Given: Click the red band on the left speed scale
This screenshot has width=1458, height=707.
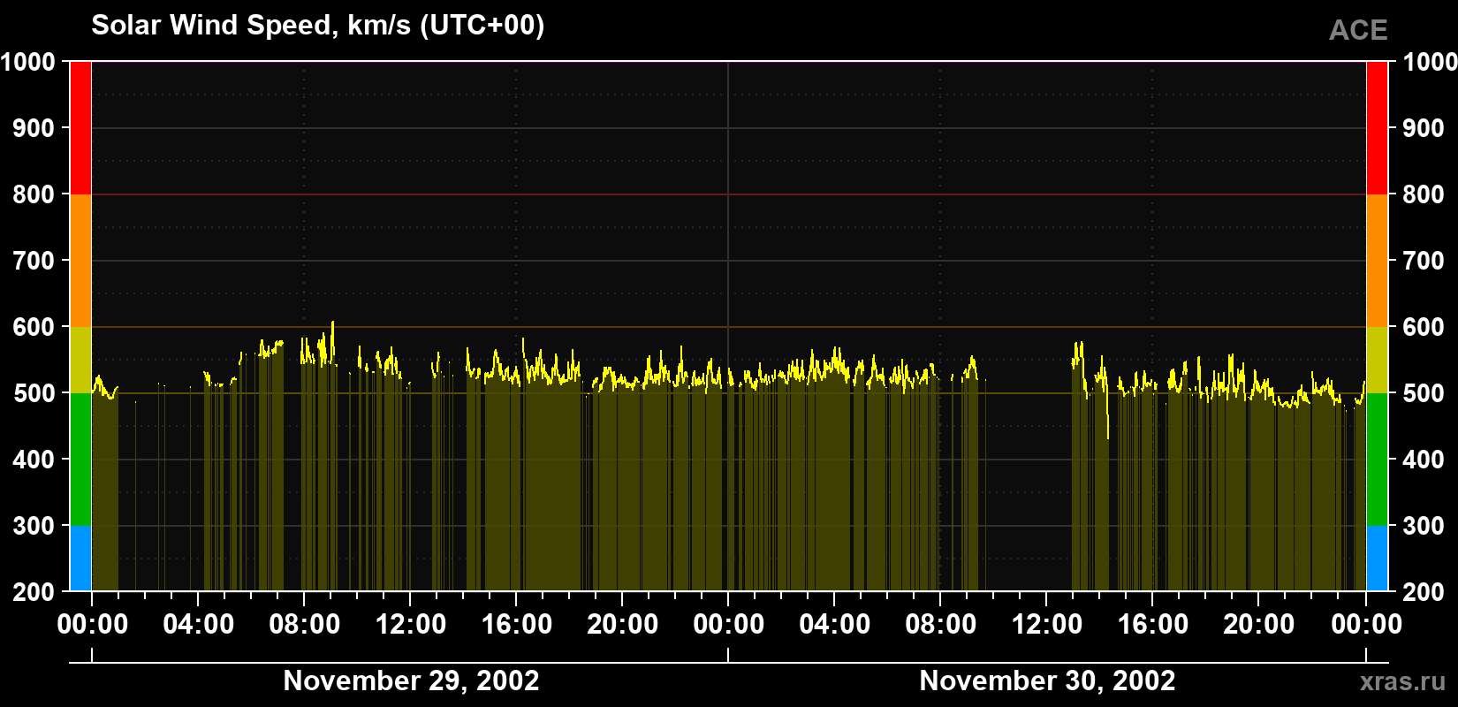Looking at the screenshot, I should tap(80, 128).
